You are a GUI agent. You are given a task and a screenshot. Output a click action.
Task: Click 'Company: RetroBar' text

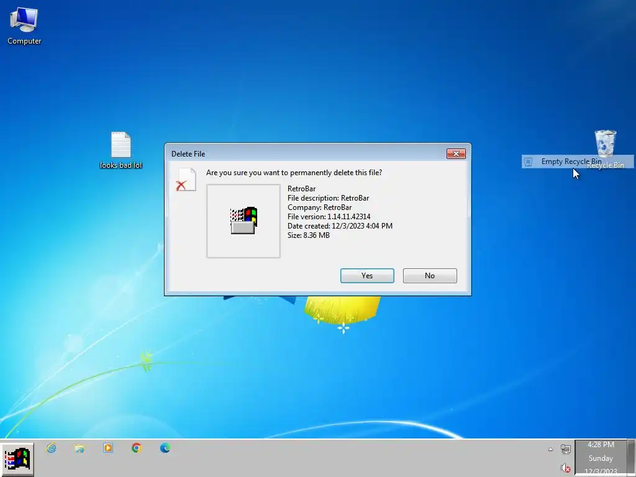pos(320,207)
